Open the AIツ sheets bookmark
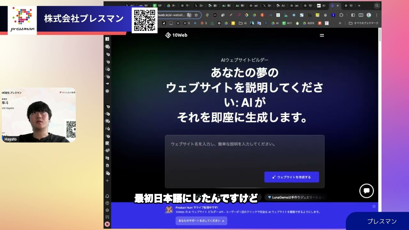The width and height of the screenshot is (409, 230). (287, 23)
